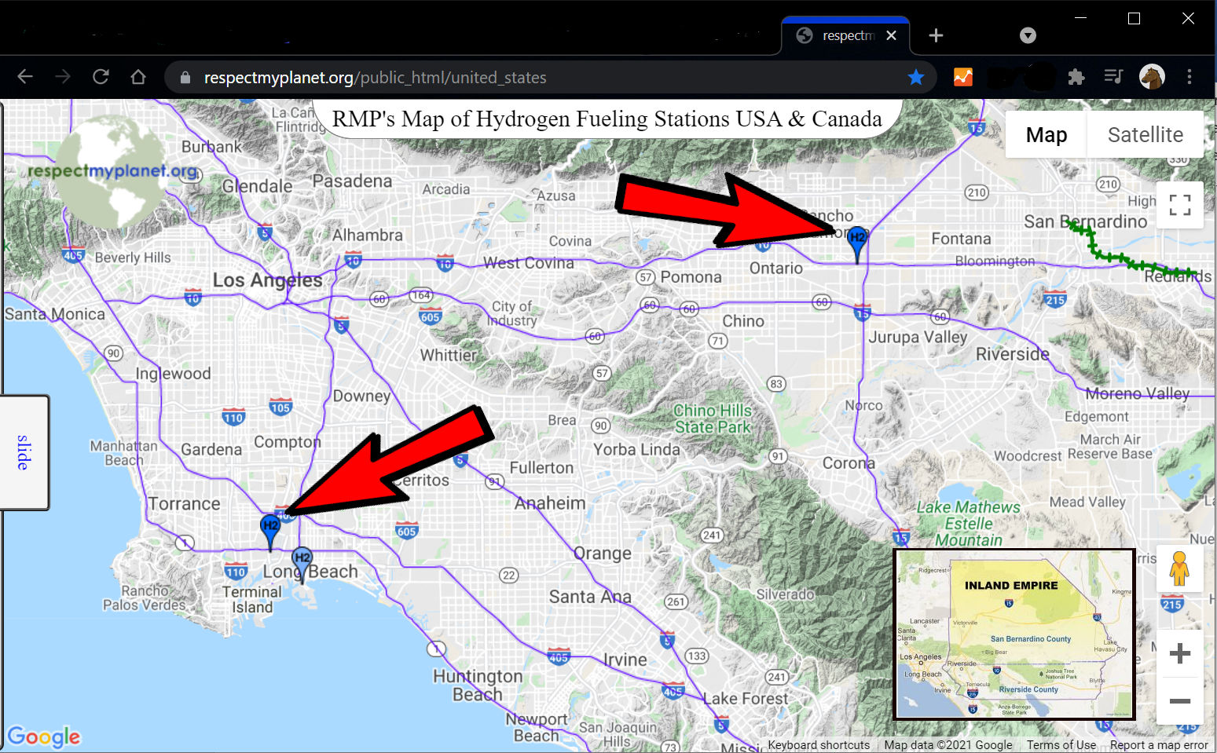The height and width of the screenshot is (753, 1217).
Task: Open the slide side panel tab
Action: (24, 452)
